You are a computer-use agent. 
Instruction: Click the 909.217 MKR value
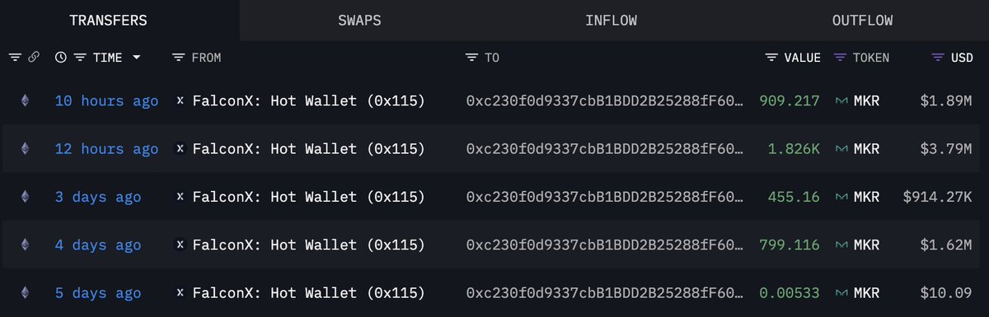point(790,101)
